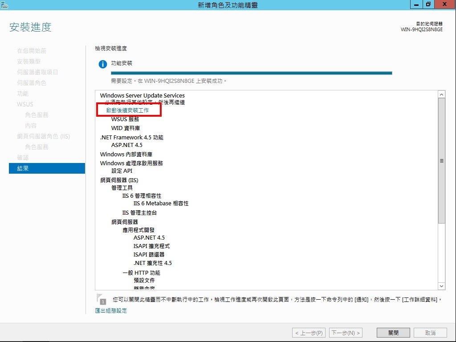Click Windows 內部資料庫 entry

[x=126, y=154]
